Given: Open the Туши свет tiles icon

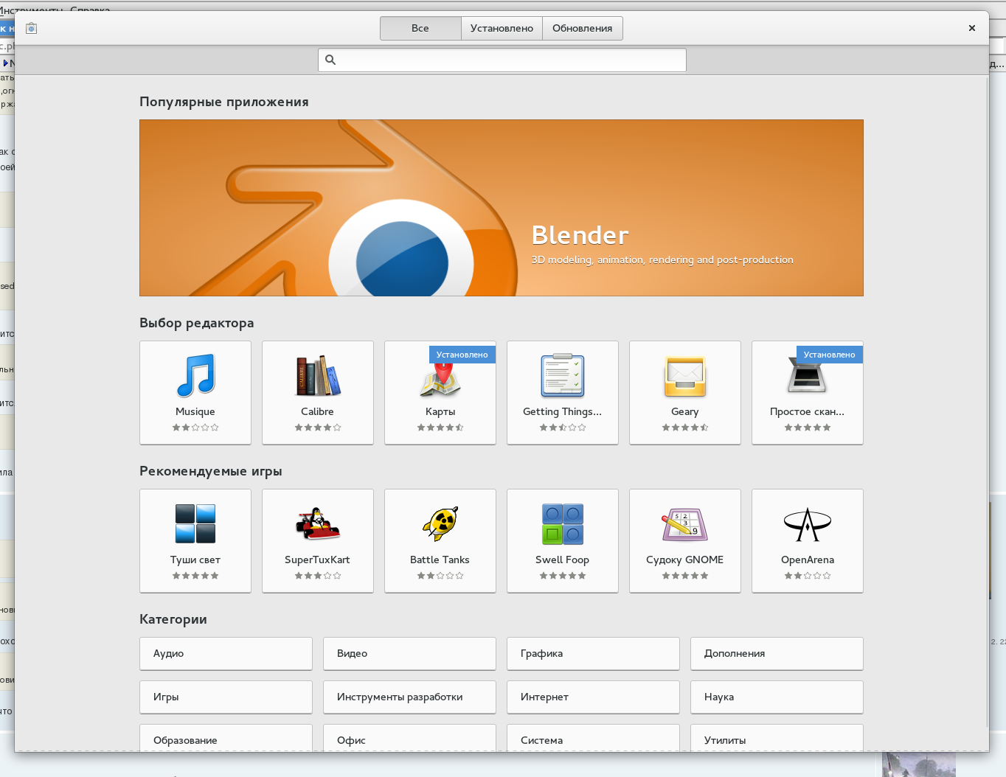Looking at the screenshot, I should pos(195,523).
